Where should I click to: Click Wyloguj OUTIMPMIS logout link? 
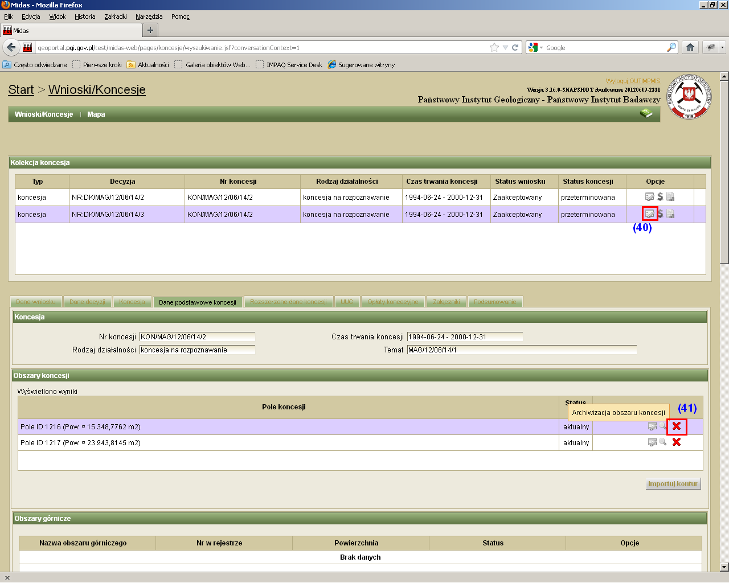click(633, 81)
